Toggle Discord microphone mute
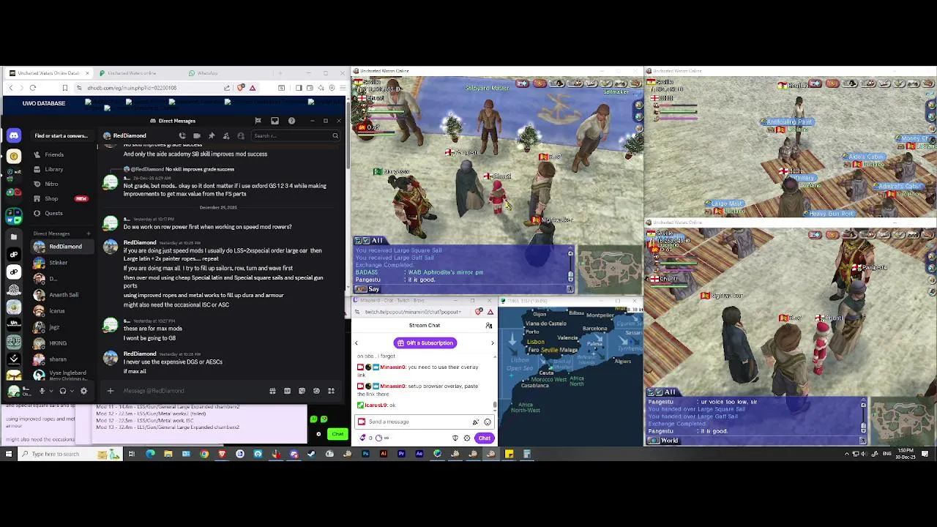 coord(42,391)
